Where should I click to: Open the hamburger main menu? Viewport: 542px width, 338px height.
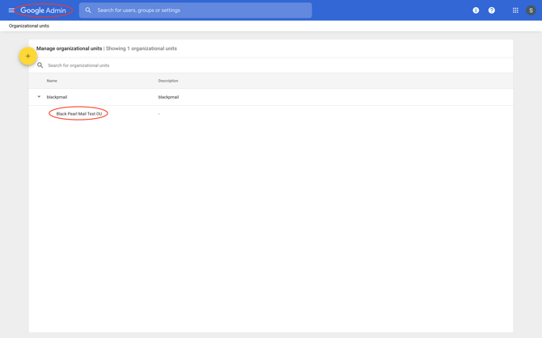click(11, 11)
